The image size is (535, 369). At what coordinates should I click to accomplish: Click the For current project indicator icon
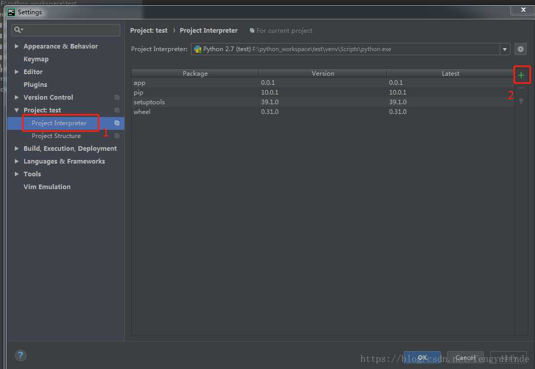pos(252,31)
